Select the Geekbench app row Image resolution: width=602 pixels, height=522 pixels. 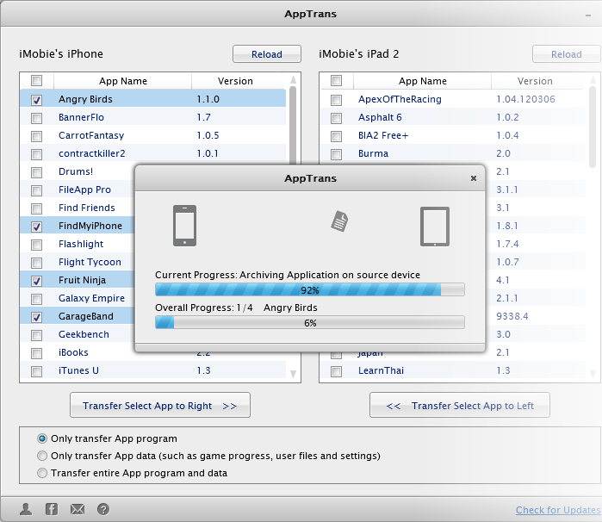tap(77, 334)
